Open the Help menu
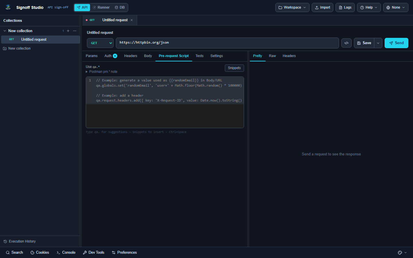This screenshot has height=258, width=413. (369, 7)
